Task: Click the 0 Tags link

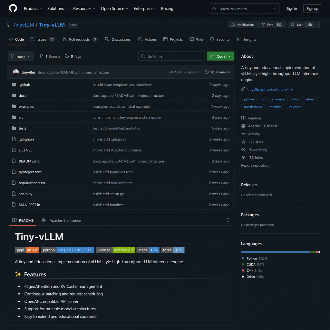Action: [x=73, y=56]
